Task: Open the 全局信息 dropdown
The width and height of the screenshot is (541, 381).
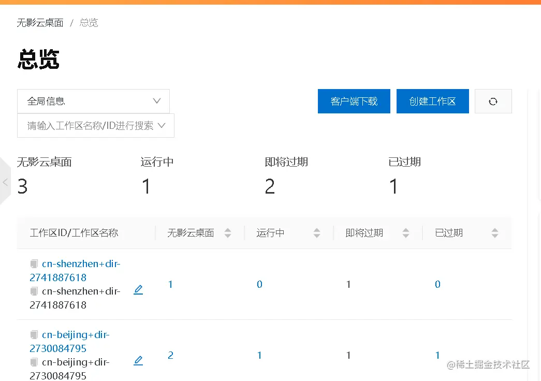Action: [93, 101]
